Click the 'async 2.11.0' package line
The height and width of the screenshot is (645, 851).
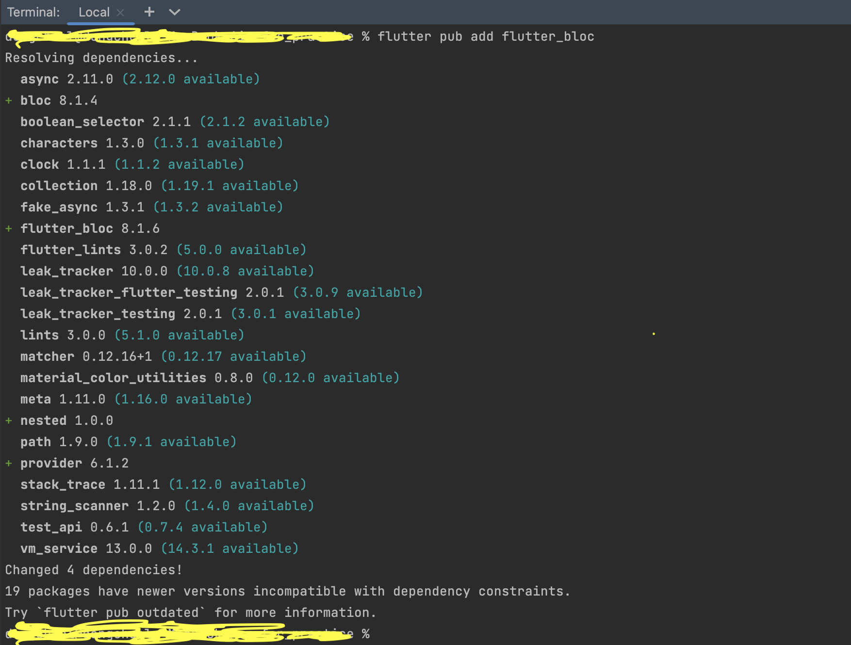click(140, 79)
